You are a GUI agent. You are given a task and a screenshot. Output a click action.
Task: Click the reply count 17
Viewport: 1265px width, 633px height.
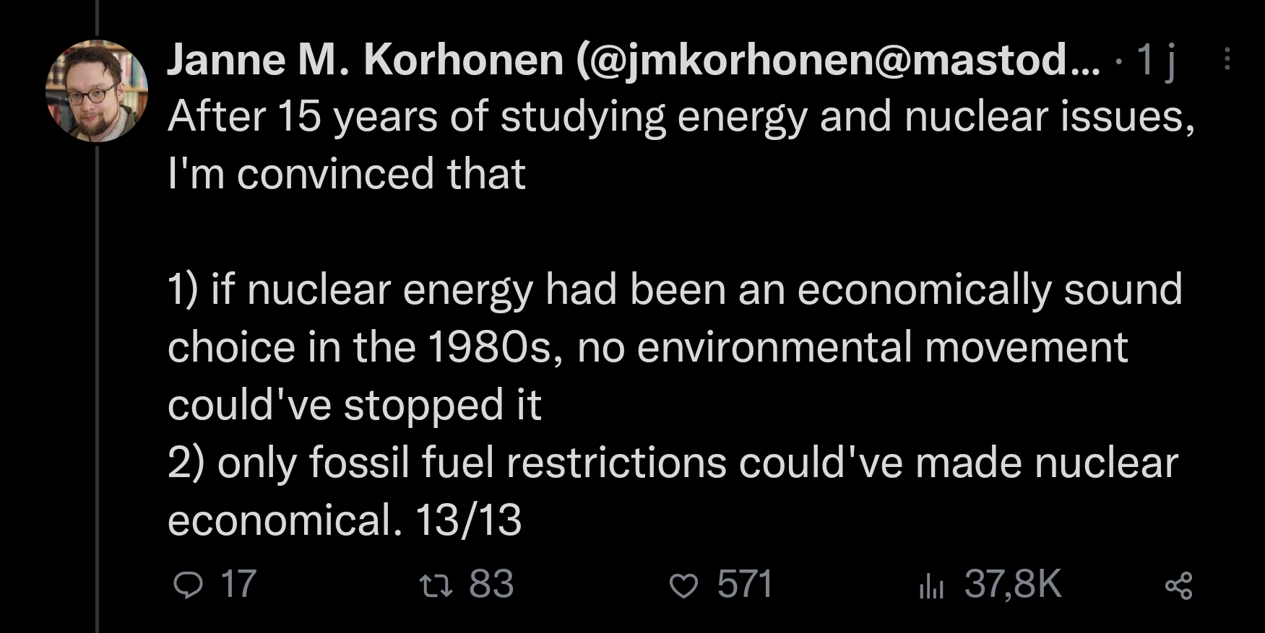click(x=238, y=584)
